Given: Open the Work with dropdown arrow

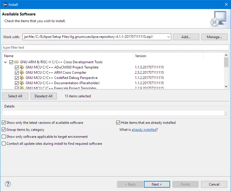Looking at the screenshot, I should coord(169,37).
